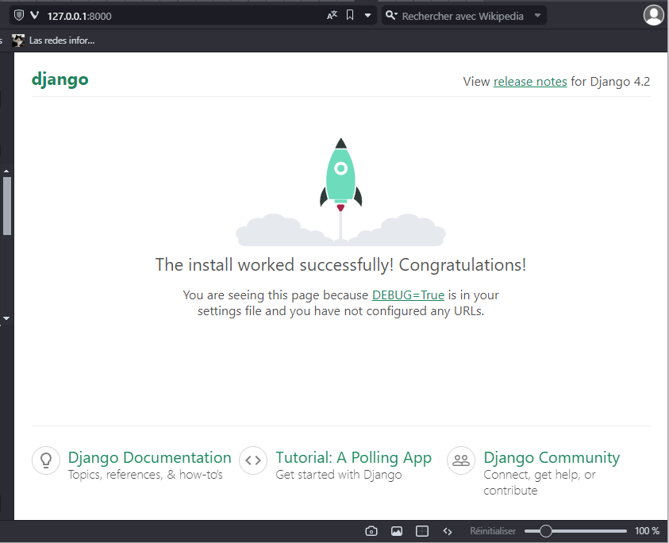
Task: Click 'Topics, references, & how-to's' text
Action: (x=145, y=475)
